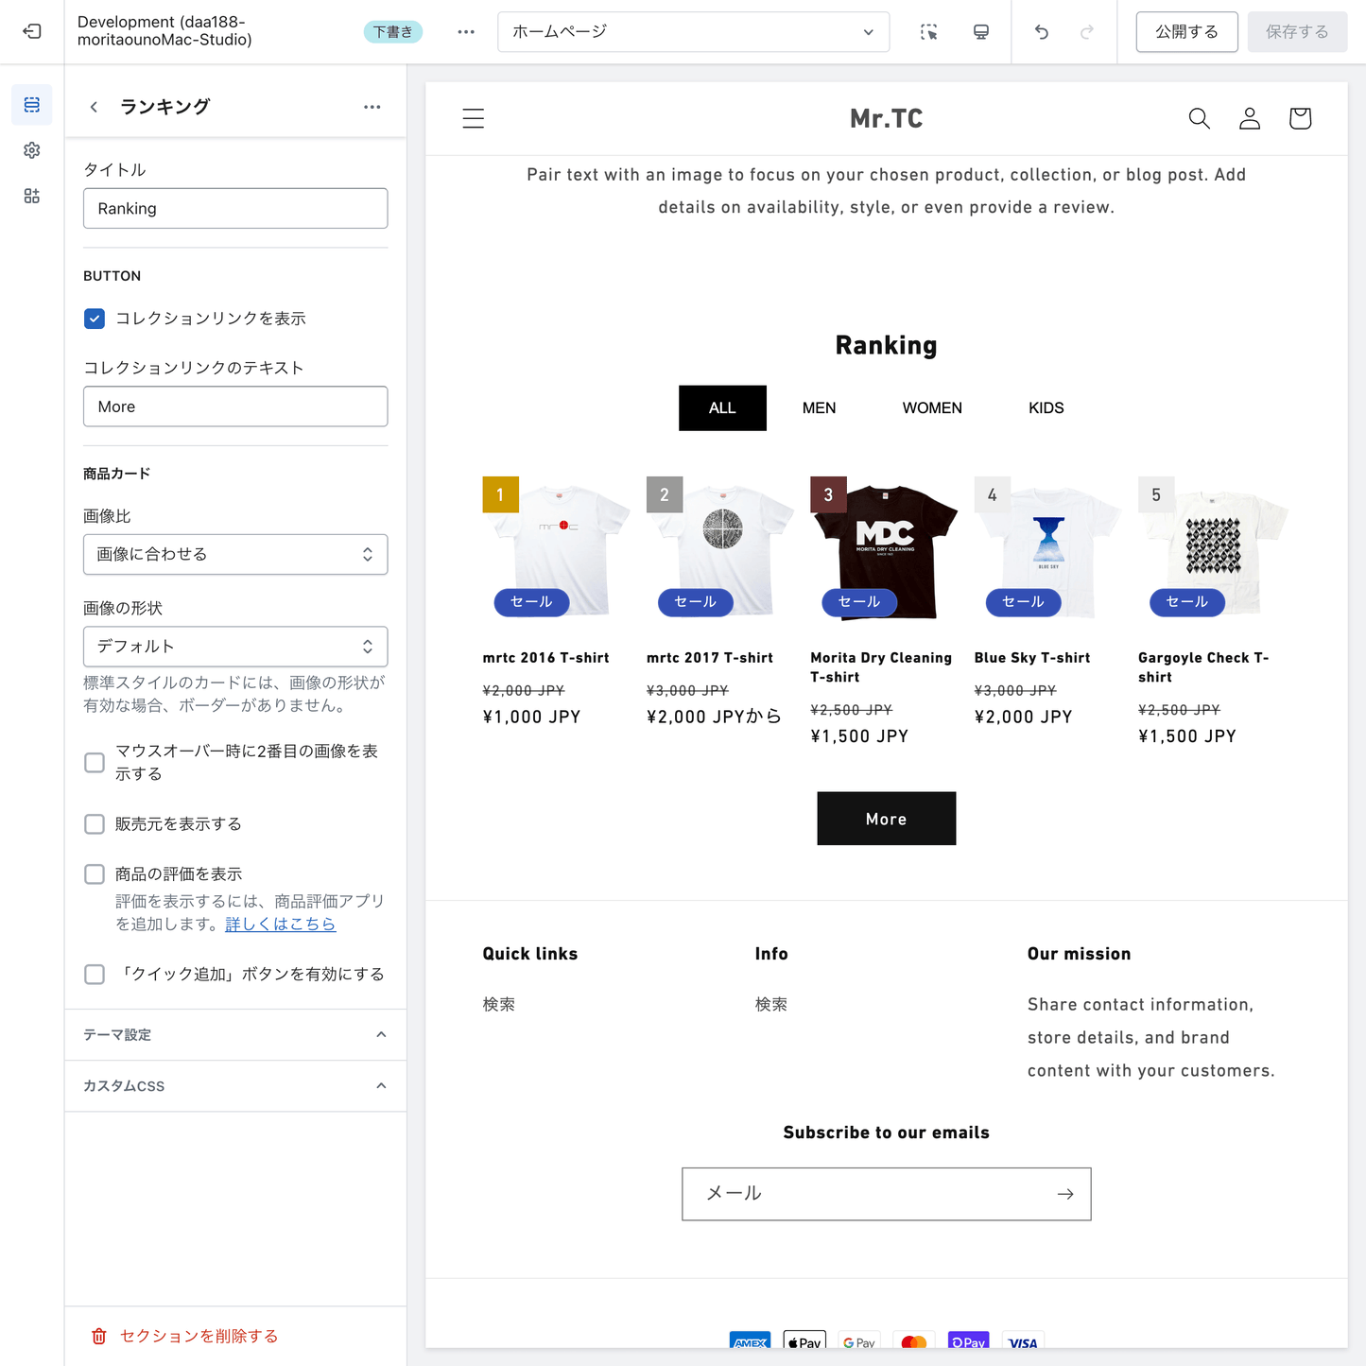
Task: Open the theme settings gear icon
Action: (x=31, y=149)
